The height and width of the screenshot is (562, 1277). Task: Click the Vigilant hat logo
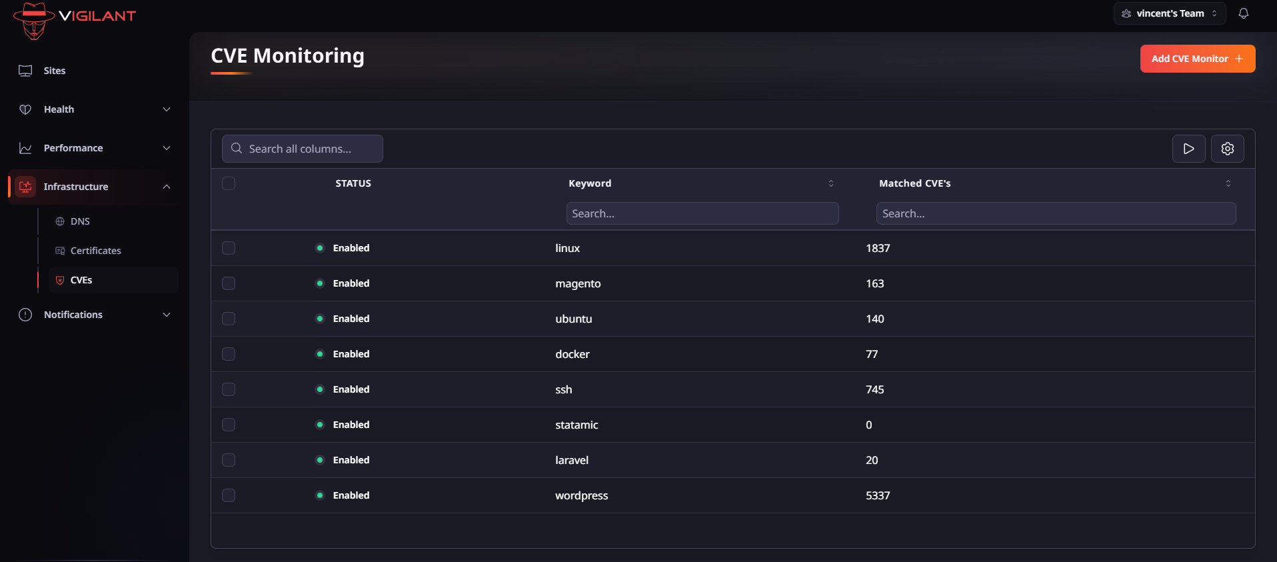point(34,21)
